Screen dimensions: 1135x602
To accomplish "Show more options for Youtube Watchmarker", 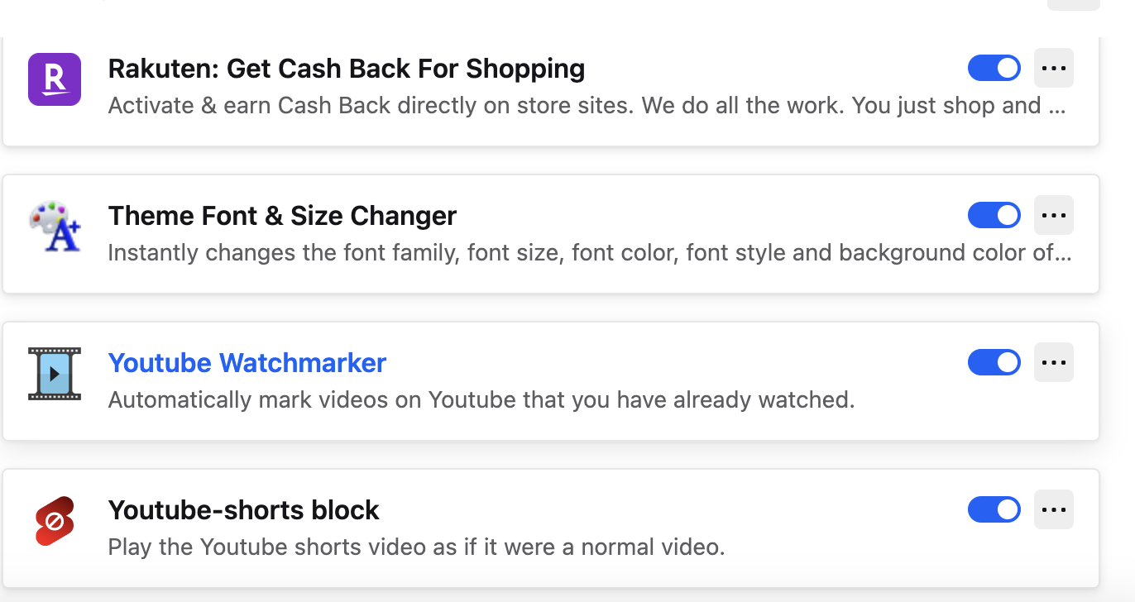I will point(1053,363).
